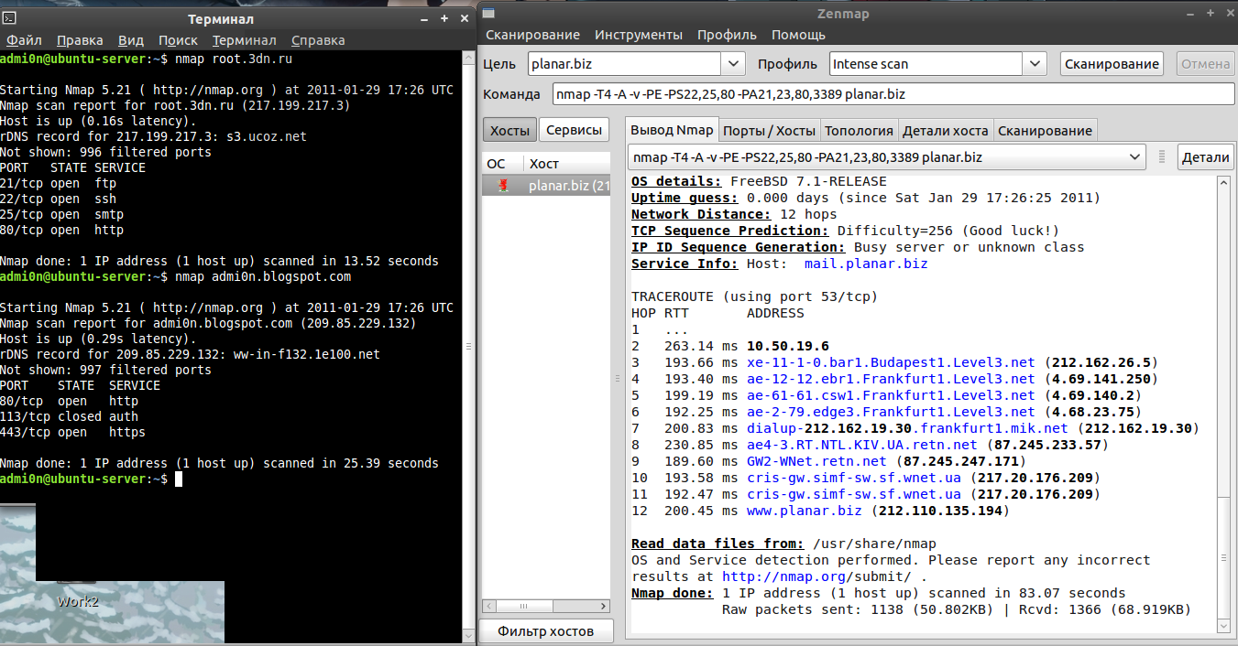Click the 'nmap root.3dn.ru' command in Terminal
Image resolution: width=1238 pixels, height=646 pixels.
pos(233,59)
